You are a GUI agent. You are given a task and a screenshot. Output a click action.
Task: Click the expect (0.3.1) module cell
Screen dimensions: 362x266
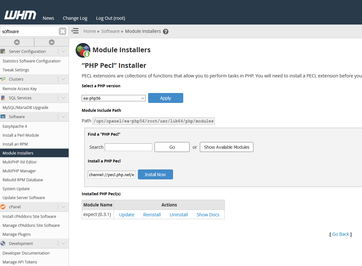pos(98,214)
